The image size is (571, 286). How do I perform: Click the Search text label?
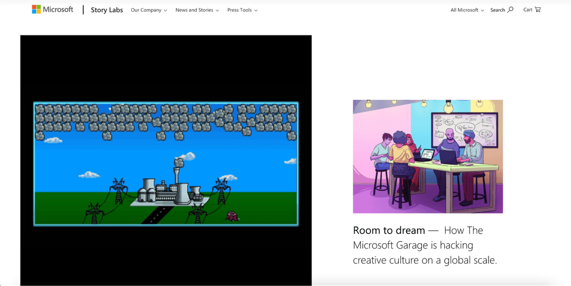click(498, 10)
